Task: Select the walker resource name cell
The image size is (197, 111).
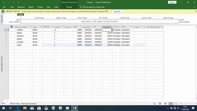Action: (x=23, y=30)
